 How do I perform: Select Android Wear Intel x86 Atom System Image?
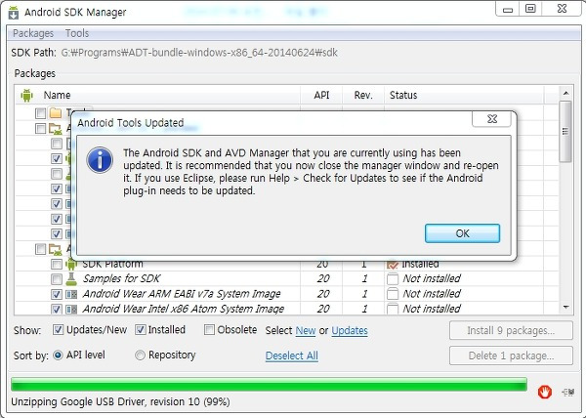point(184,309)
